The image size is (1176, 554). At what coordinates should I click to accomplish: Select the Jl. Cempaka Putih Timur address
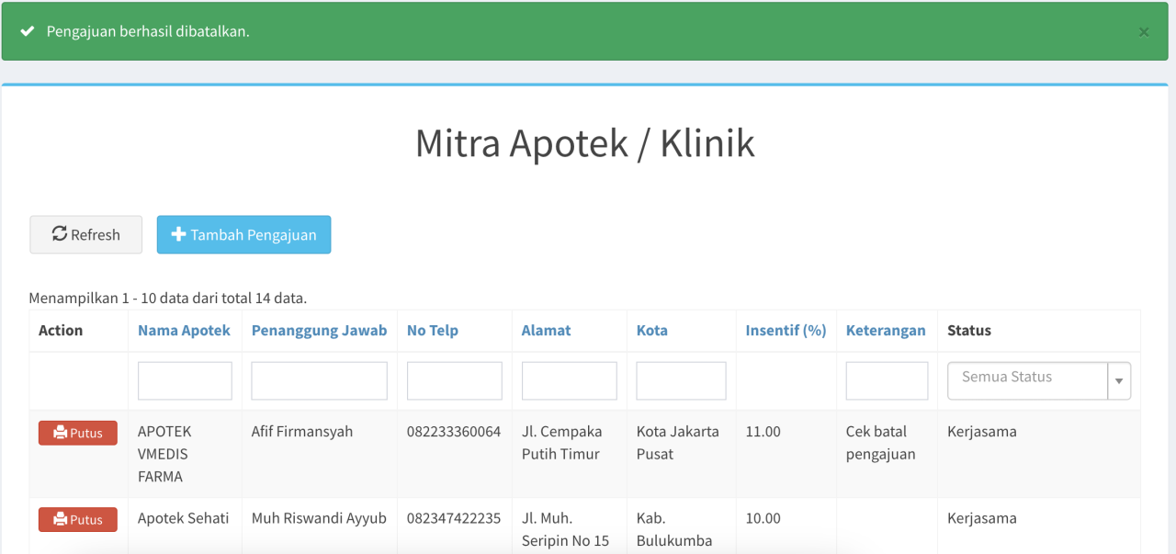click(x=562, y=443)
